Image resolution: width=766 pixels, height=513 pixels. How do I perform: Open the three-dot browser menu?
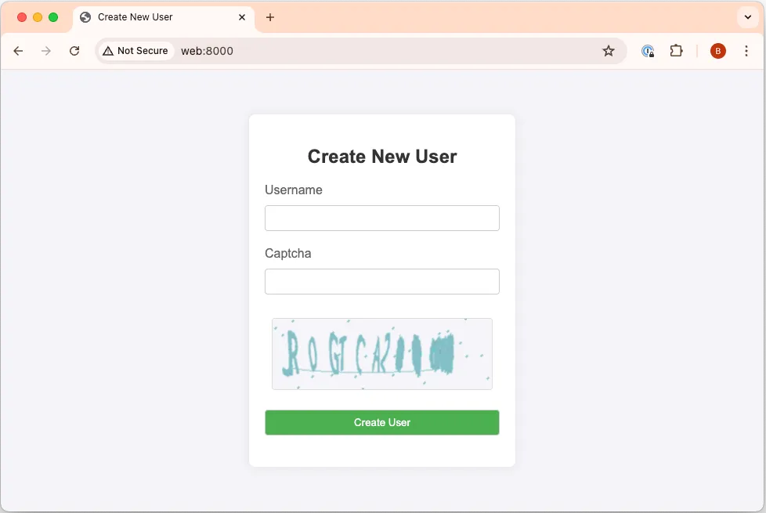point(746,50)
